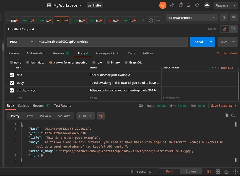Screen dimensions: 240x176
Task: Click the request URL input field
Action: pos(112,42)
